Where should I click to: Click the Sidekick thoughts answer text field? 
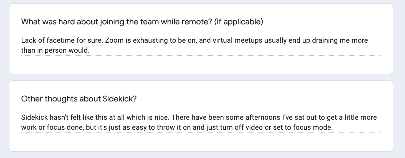201,123
